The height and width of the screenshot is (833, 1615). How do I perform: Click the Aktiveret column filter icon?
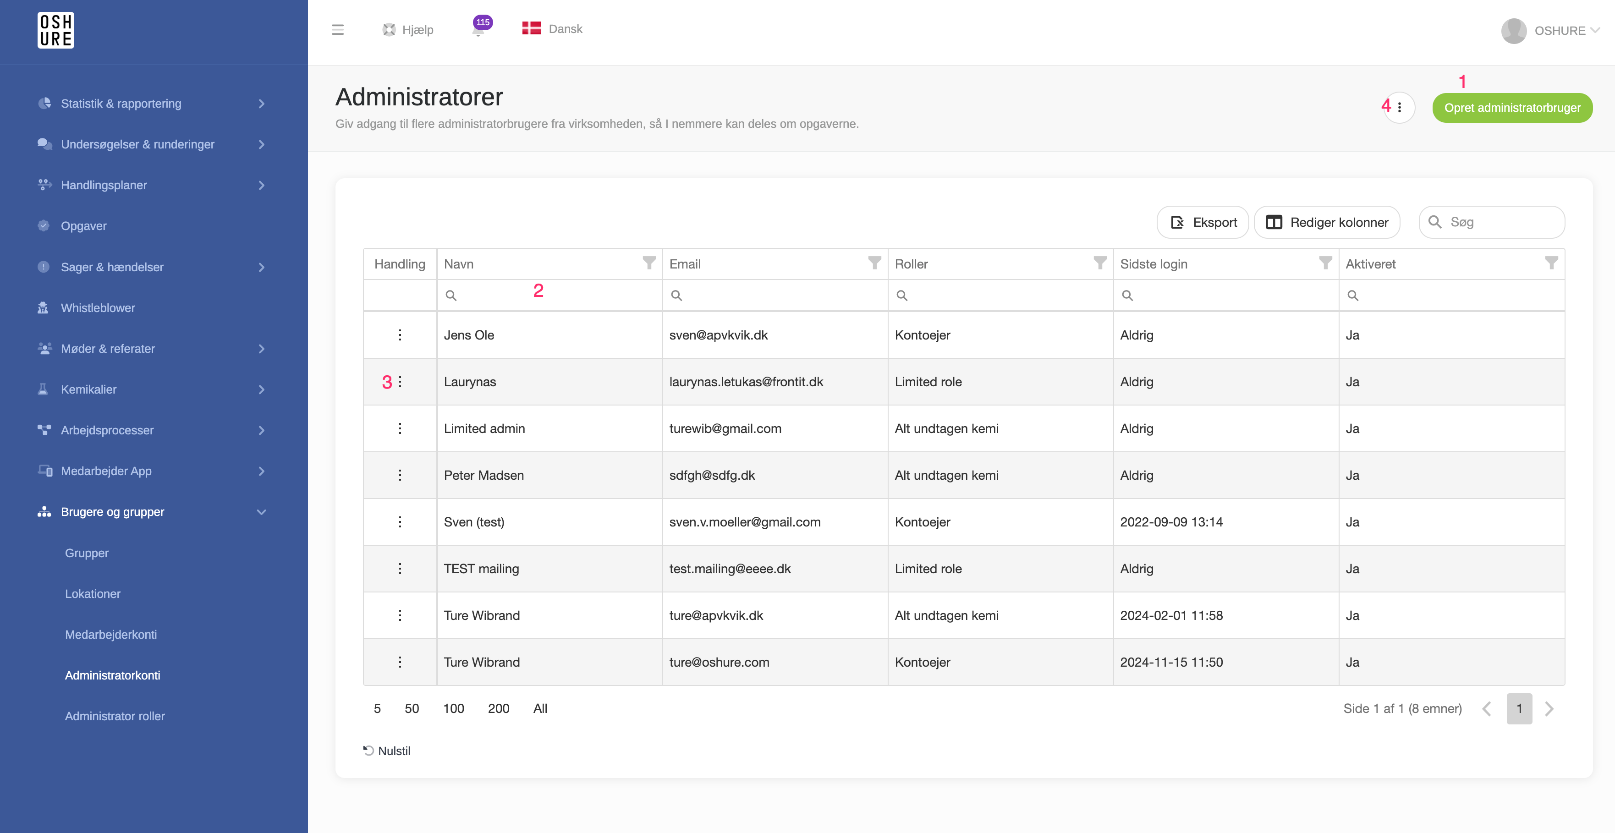tap(1551, 263)
